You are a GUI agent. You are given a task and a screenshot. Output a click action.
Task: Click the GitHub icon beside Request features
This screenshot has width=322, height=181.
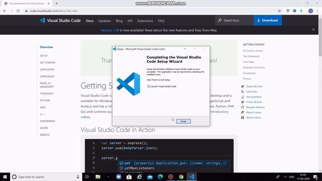[x=243, y=107]
